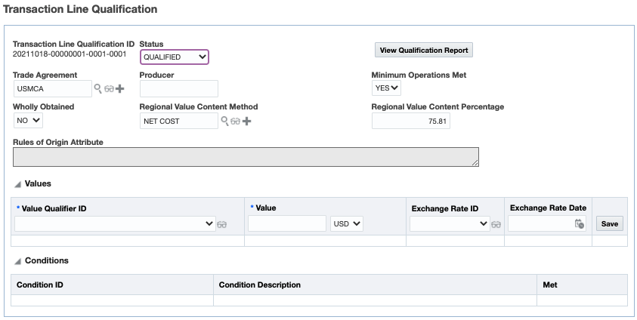Collapse the Values section
Viewport: 637px width, 320px height.
click(x=18, y=184)
